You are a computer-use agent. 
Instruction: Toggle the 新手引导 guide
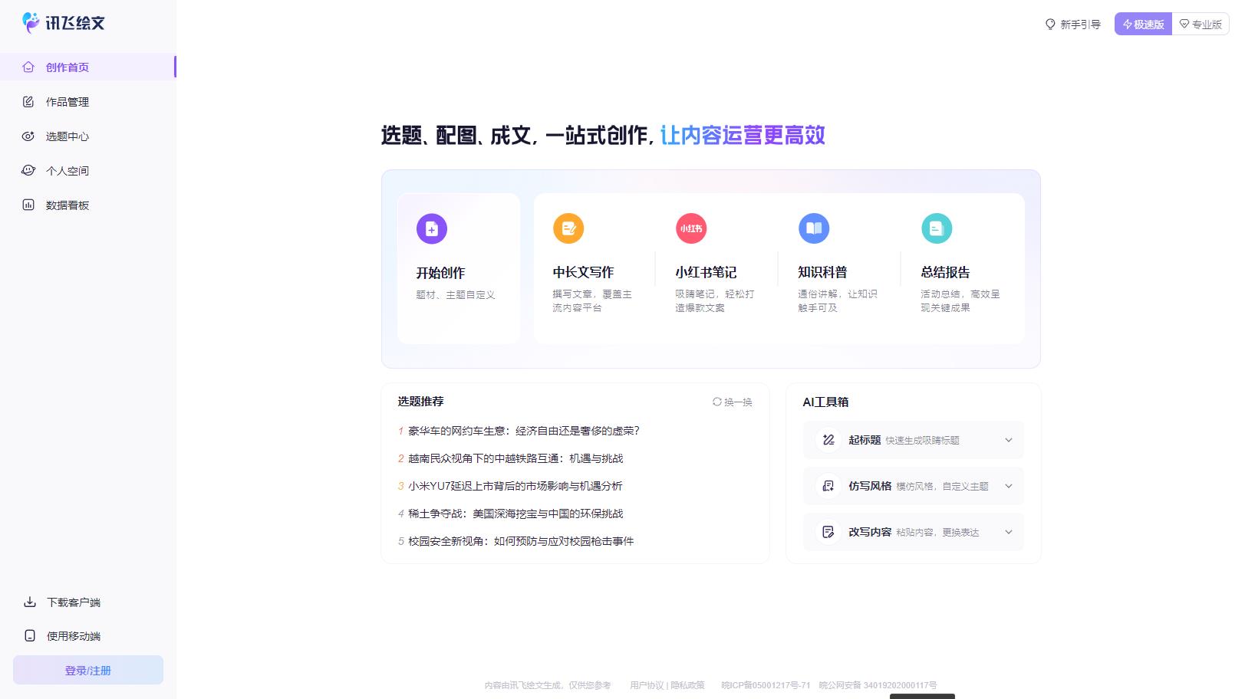[1072, 24]
